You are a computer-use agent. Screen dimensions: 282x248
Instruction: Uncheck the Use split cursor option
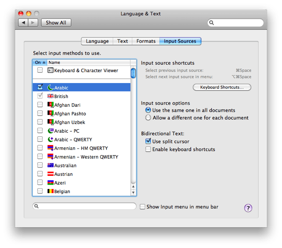148,141
